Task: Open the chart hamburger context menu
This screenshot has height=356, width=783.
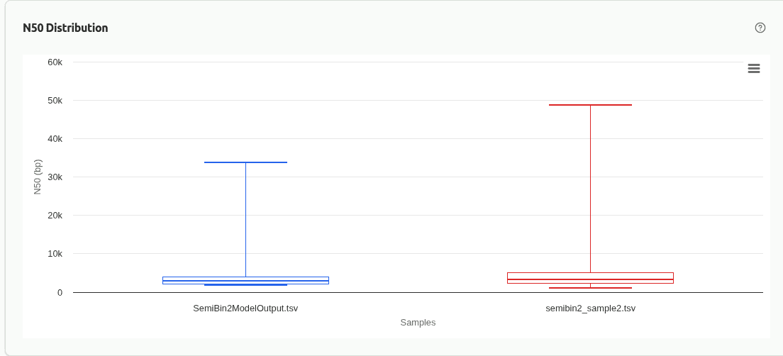Action: (754, 68)
